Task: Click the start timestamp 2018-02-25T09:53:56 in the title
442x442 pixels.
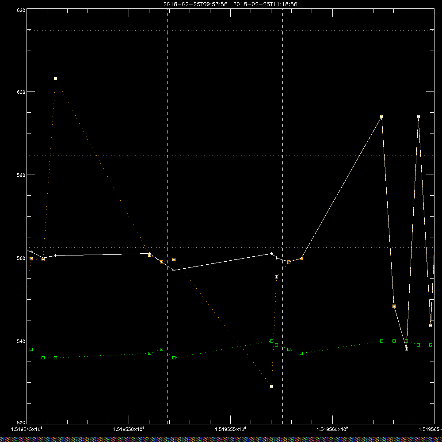Action: pos(195,4)
